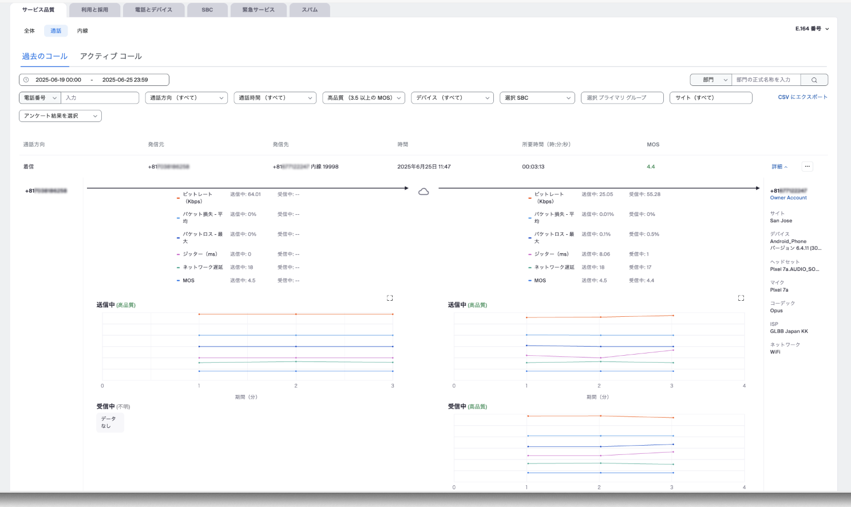The image size is (851, 507).
Task: Switch to the サービス品質 tab
Action: [x=38, y=10]
